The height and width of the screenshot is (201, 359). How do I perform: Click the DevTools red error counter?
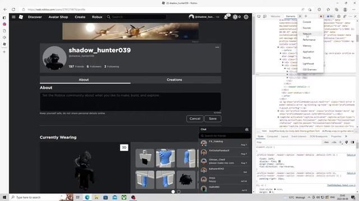321,16
